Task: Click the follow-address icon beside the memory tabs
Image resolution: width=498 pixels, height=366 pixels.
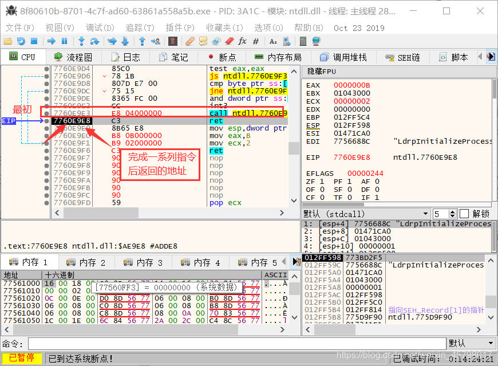Action: (297, 262)
